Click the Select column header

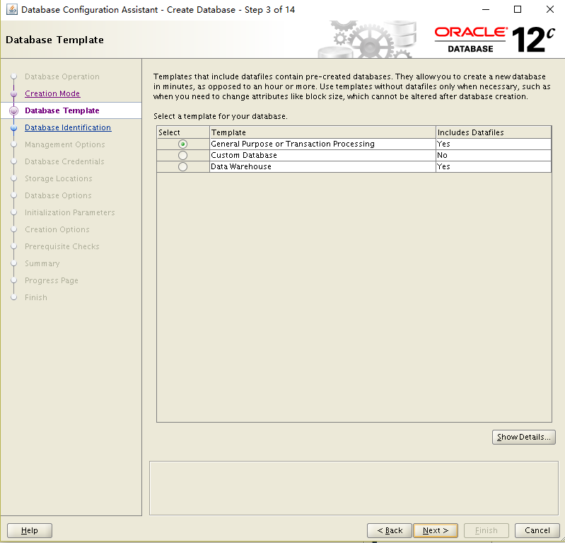point(183,132)
